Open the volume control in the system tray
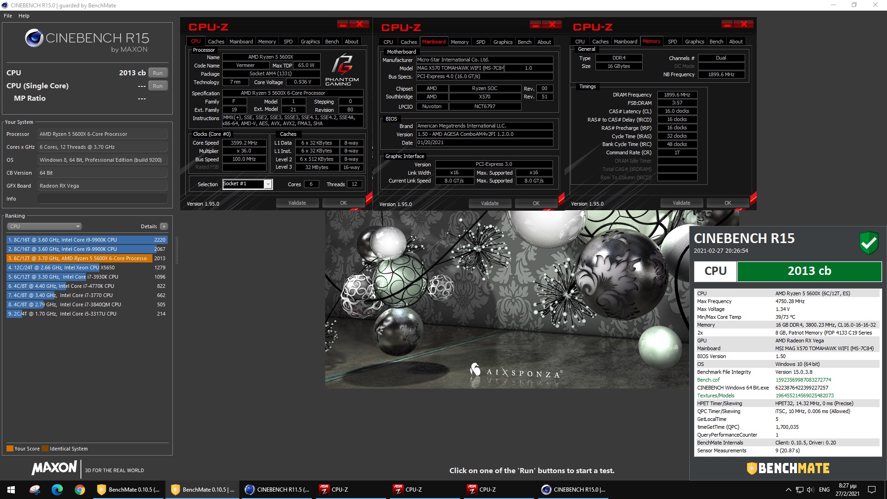The width and height of the screenshot is (887, 499). coord(810,490)
